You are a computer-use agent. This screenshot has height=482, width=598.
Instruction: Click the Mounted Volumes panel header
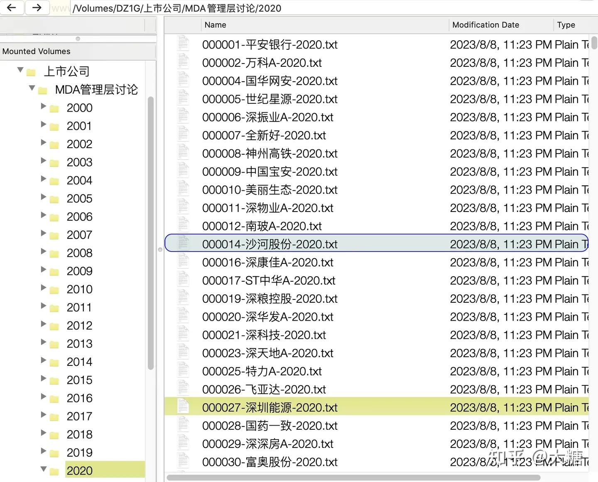coord(78,51)
